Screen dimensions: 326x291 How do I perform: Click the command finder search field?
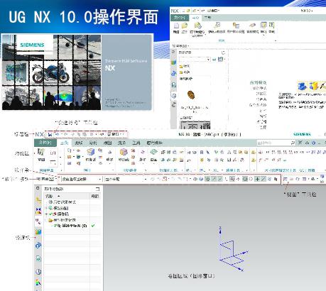(276, 143)
